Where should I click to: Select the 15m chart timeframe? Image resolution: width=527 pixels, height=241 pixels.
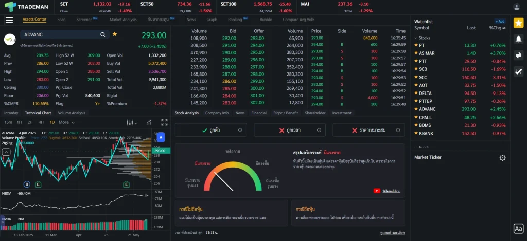pyautogui.click(x=8, y=122)
